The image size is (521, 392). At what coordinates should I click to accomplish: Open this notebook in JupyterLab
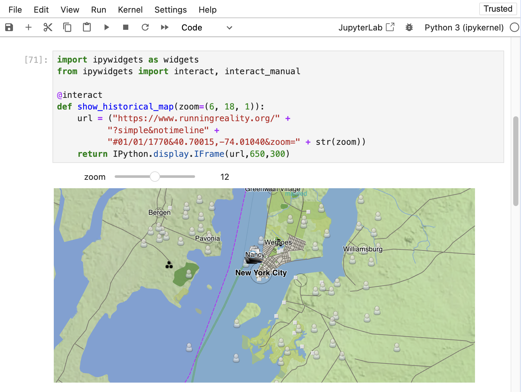(x=366, y=27)
